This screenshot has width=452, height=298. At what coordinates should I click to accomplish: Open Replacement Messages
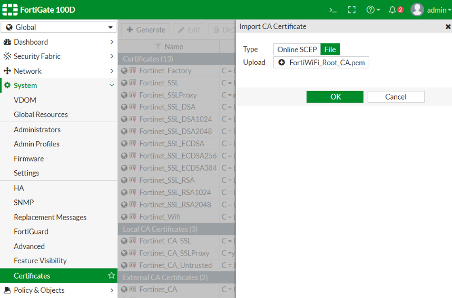[50, 217]
